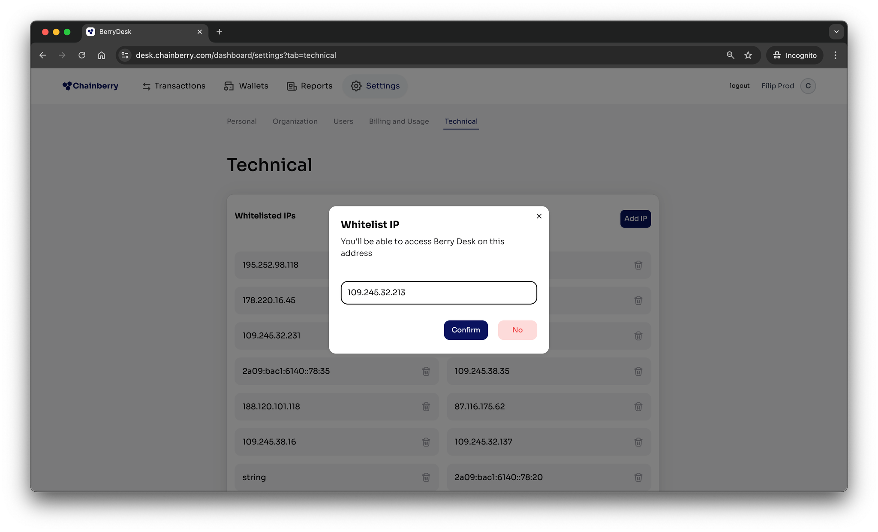Delete the 195.252.98.118 whitelisted IP
The width and height of the screenshot is (878, 532).
(x=638, y=265)
